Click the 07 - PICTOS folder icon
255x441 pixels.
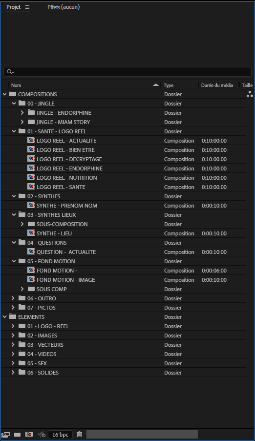coord(22,307)
